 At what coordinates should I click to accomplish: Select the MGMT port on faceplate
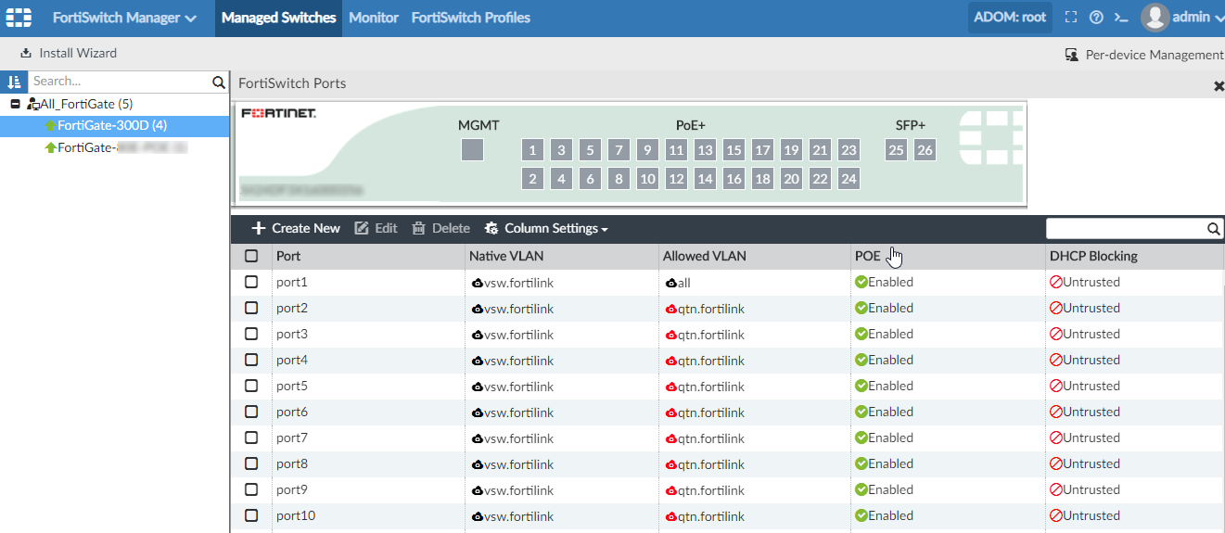[x=472, y=150]
